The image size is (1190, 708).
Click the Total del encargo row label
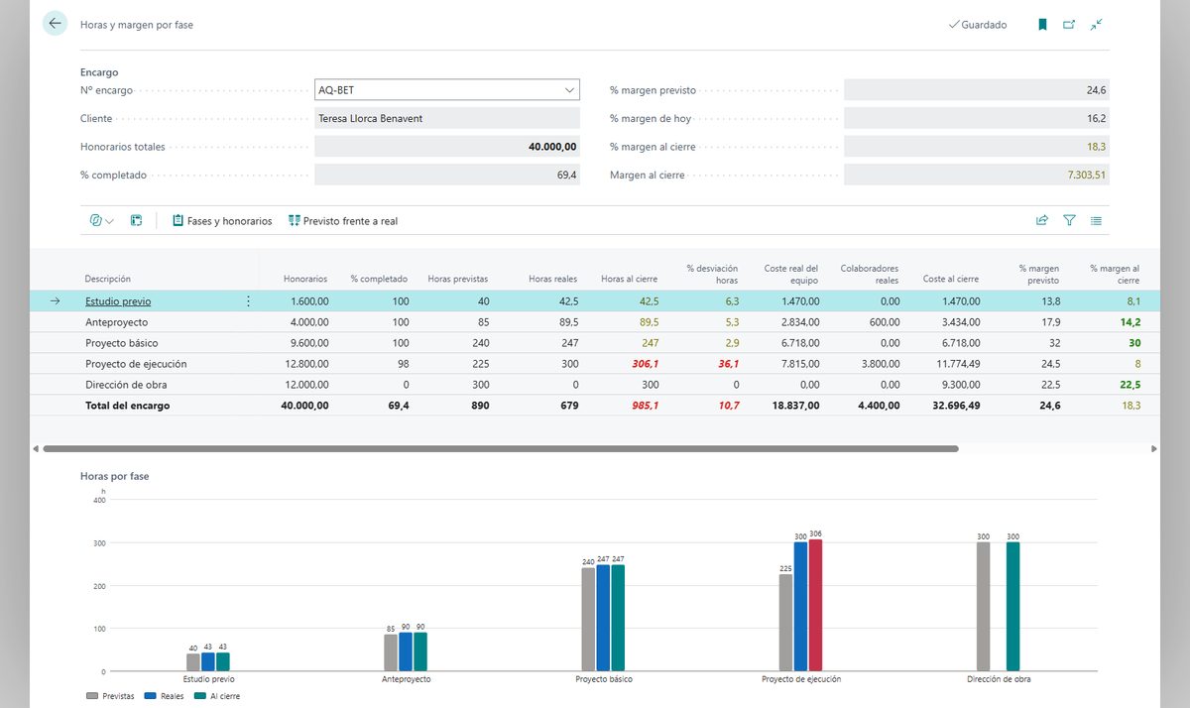click(127, 406)
